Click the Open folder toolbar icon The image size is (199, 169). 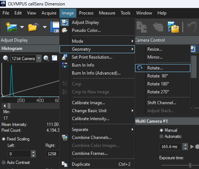click(34, 27)
